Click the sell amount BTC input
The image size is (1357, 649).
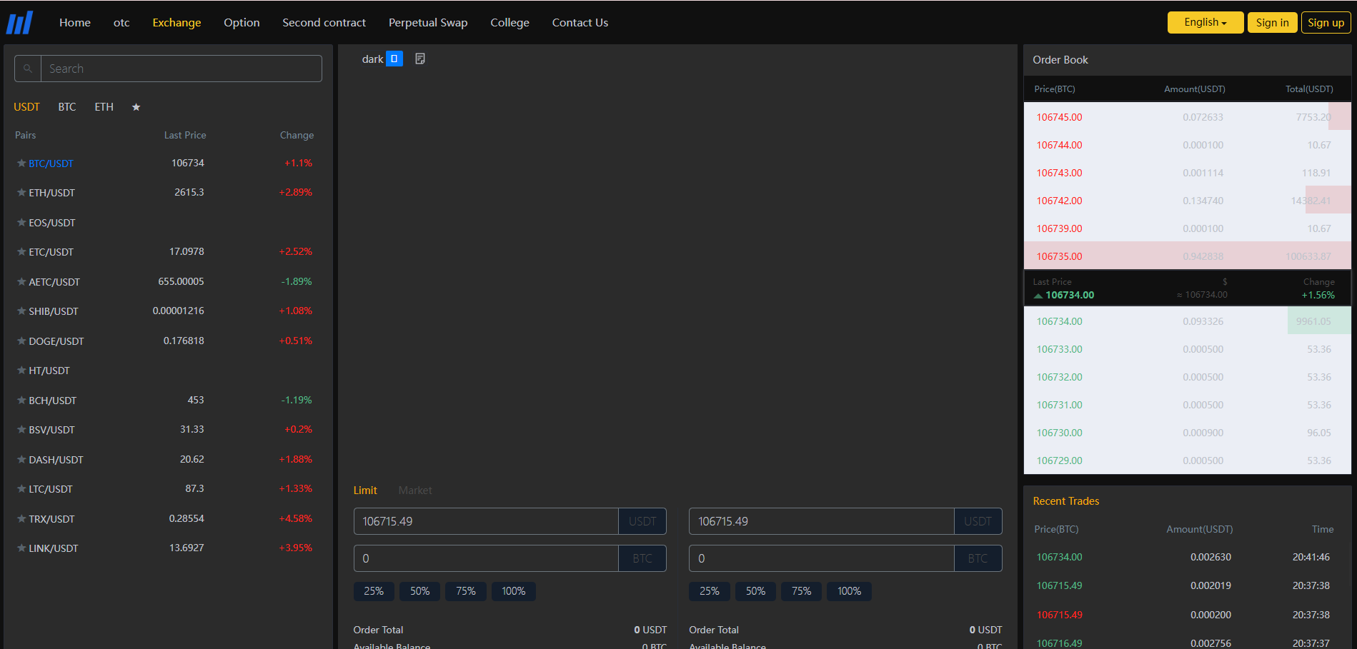tap(822, 558)
